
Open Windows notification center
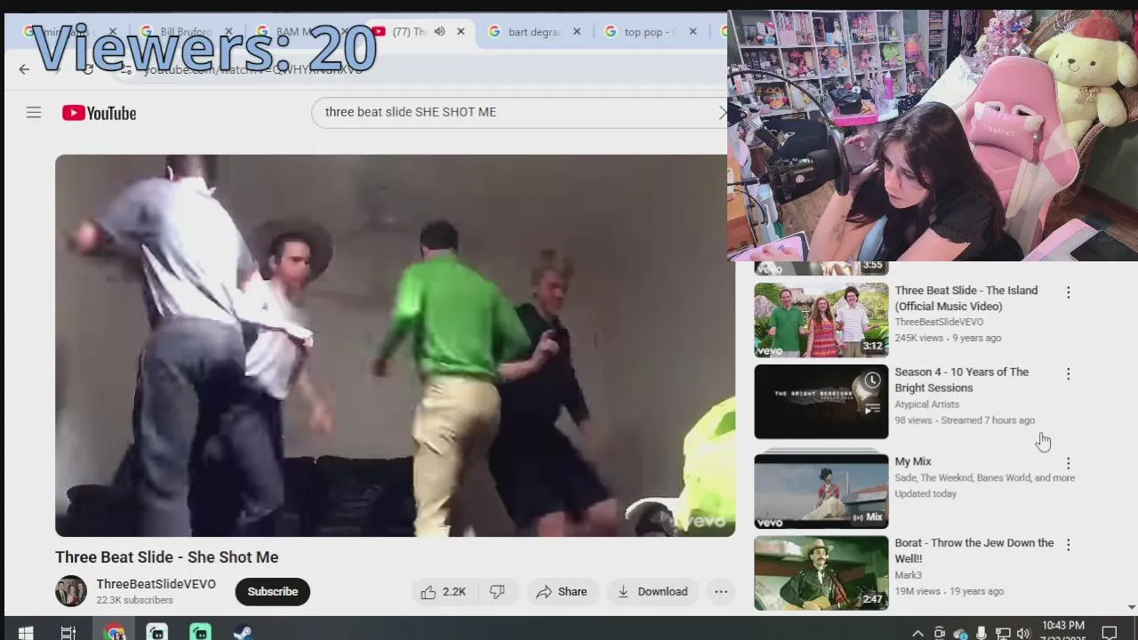(x=1110, y=633)
